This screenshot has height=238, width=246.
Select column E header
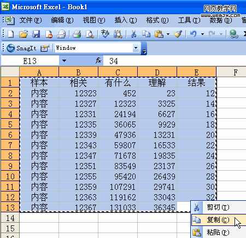point(197,72)
